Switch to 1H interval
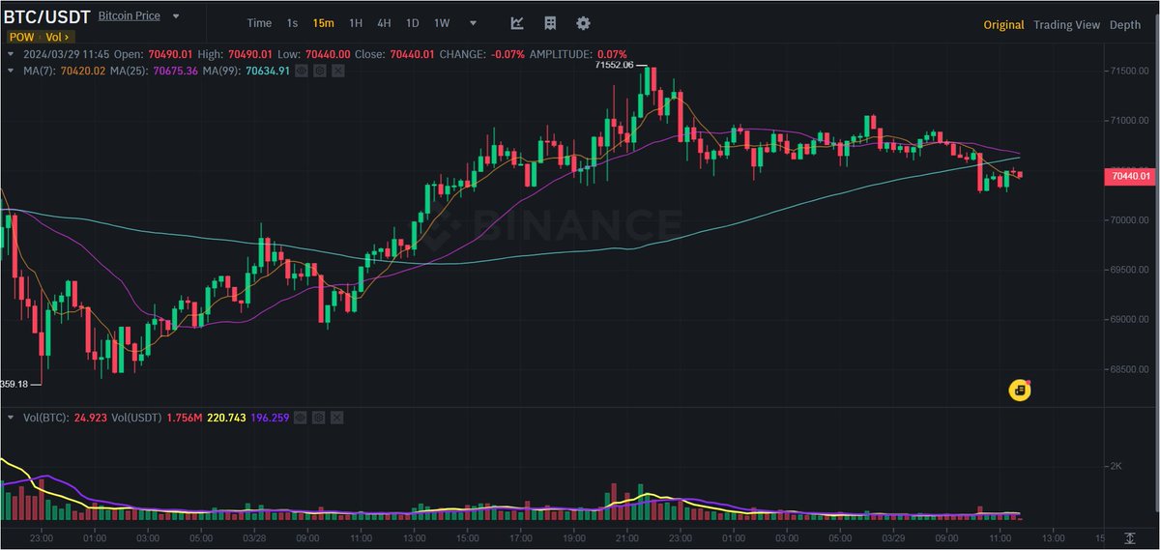Image resolution: width=1160 pixels, height=550 pixels. (x=356, y=23)
